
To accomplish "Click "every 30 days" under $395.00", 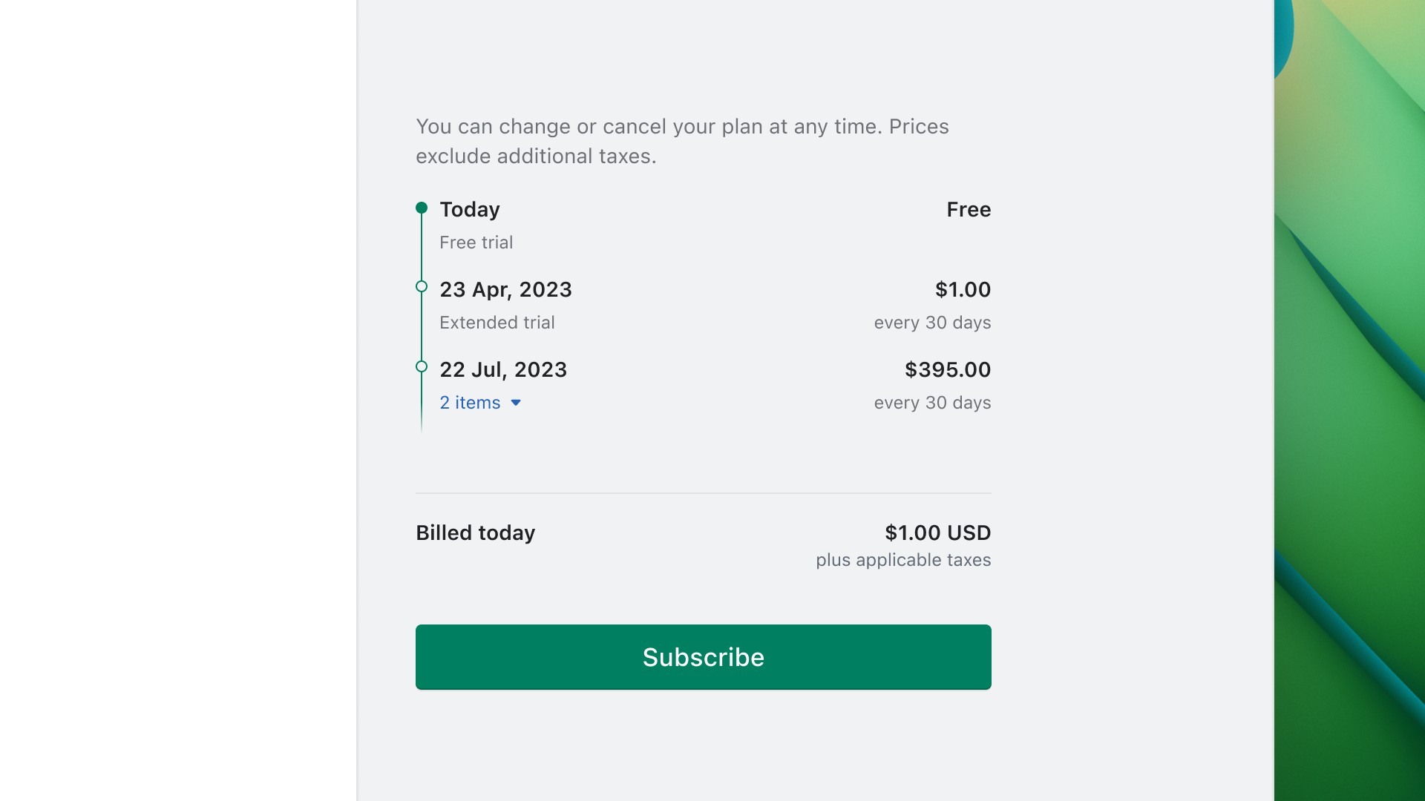I will [x=932, y=403].
